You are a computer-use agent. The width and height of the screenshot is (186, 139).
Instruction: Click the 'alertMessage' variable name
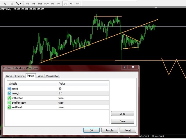[x=19, y=103]
